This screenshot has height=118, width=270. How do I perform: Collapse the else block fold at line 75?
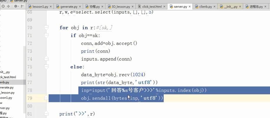point(46,67)
